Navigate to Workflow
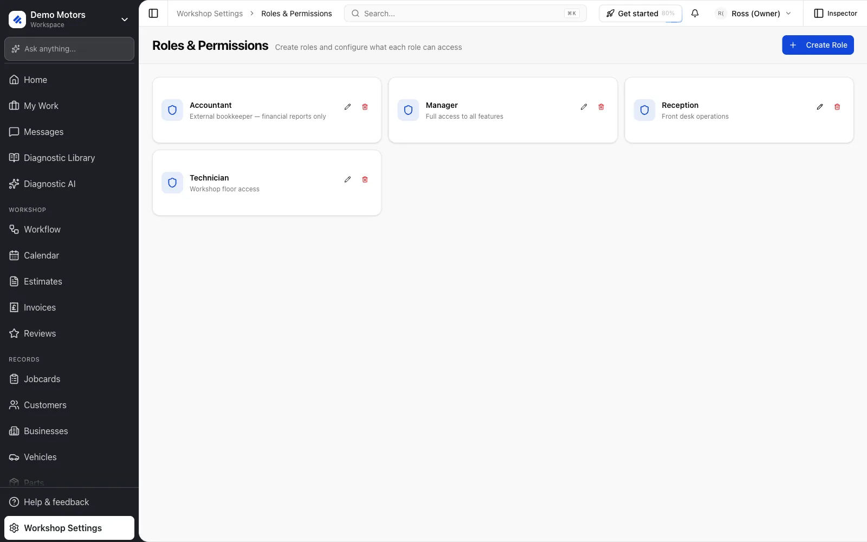 (69, 229)
